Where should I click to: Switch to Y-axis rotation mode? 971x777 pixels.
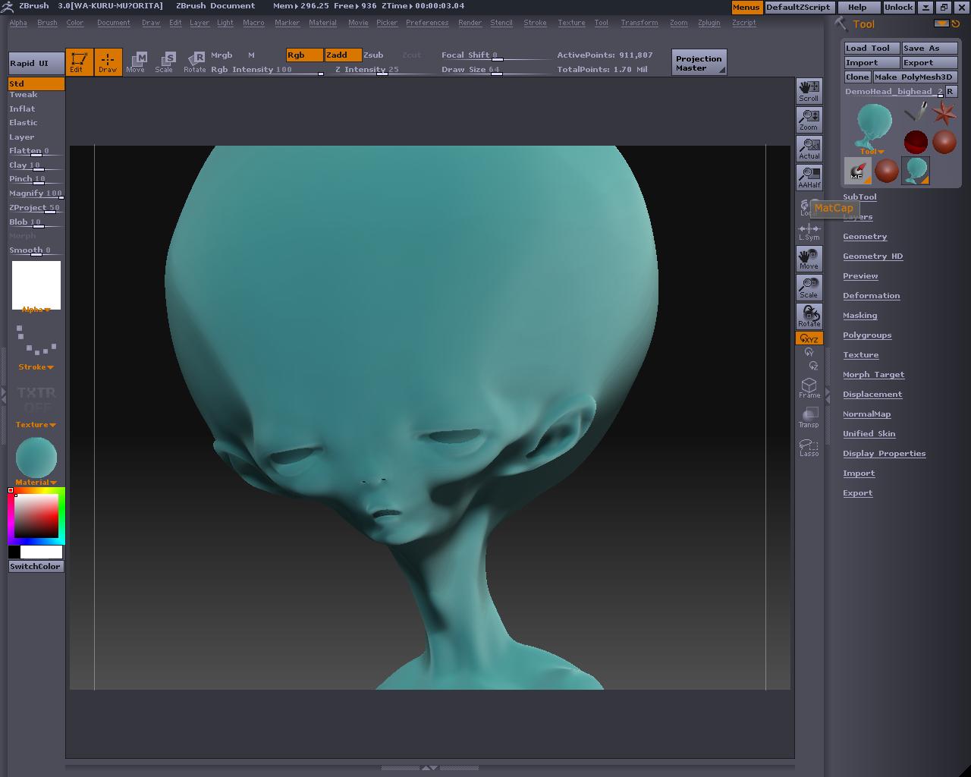809,353
